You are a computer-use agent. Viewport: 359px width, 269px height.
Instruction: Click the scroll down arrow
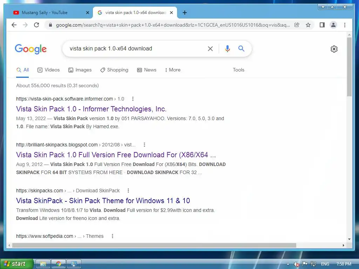tap(349, 239)
